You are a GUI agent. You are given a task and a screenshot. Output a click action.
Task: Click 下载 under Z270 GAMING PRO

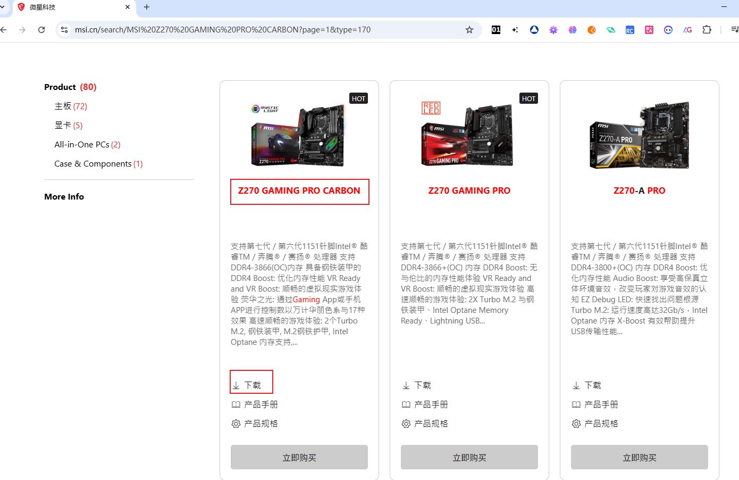click(417, 385)
